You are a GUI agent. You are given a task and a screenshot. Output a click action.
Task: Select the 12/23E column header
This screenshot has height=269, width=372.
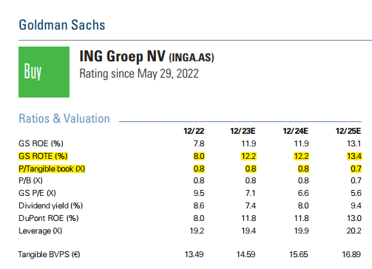[x=243, y=131]
